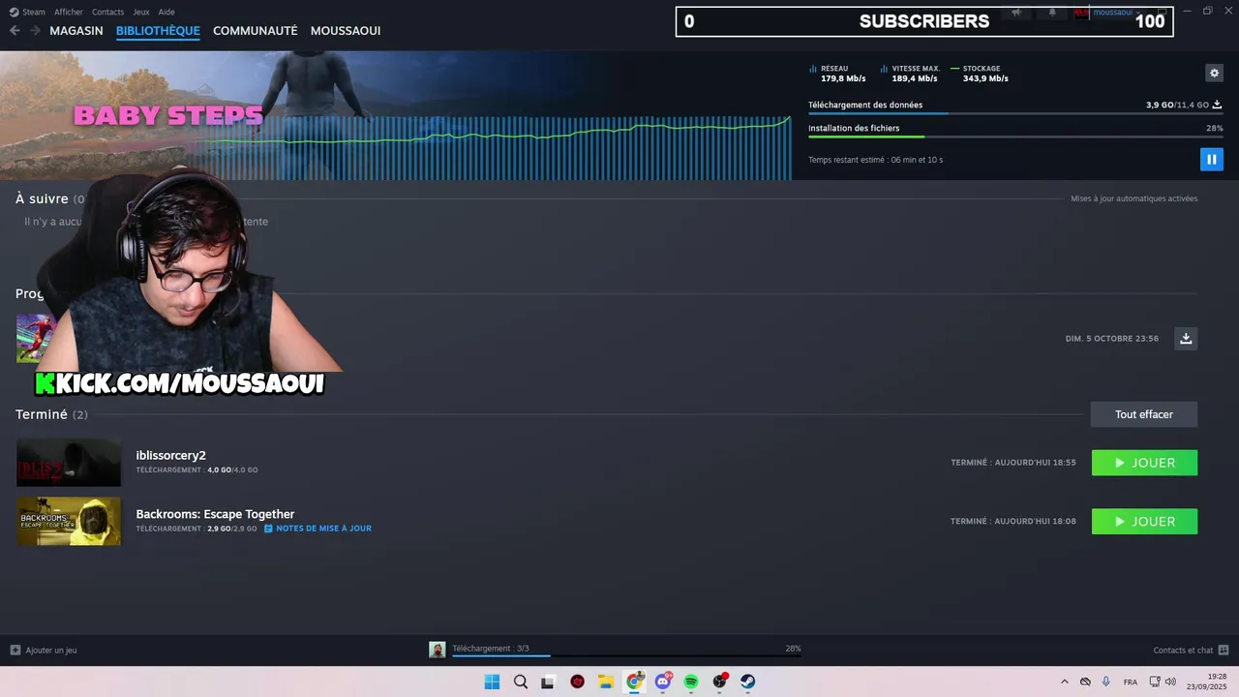Screen dimensions: 1239x697
Task: Click the iblissorcery2 title
Action: [x=170, y=455]
